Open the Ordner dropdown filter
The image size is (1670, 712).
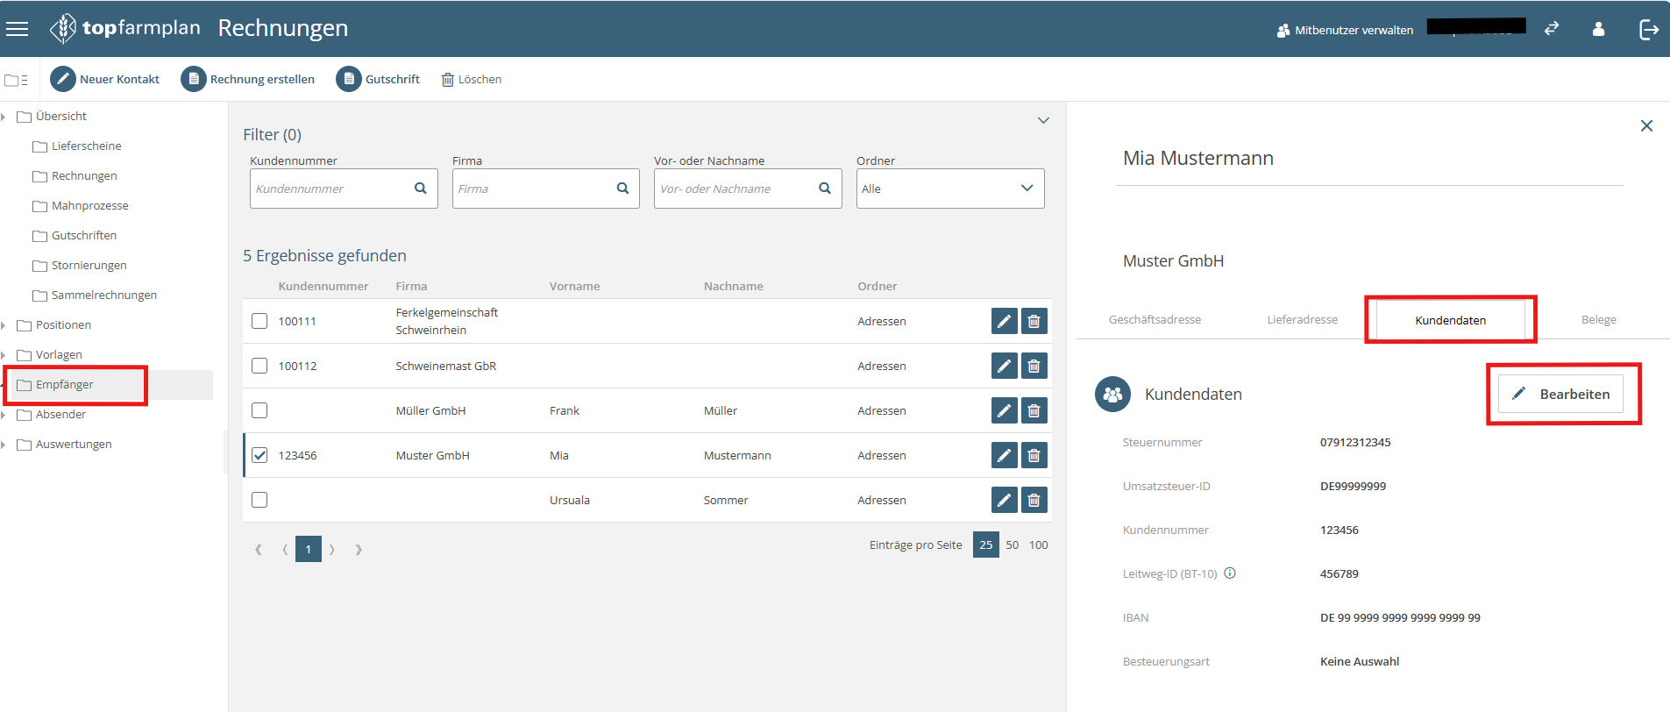pyautogui.click(x=949, y=189)
